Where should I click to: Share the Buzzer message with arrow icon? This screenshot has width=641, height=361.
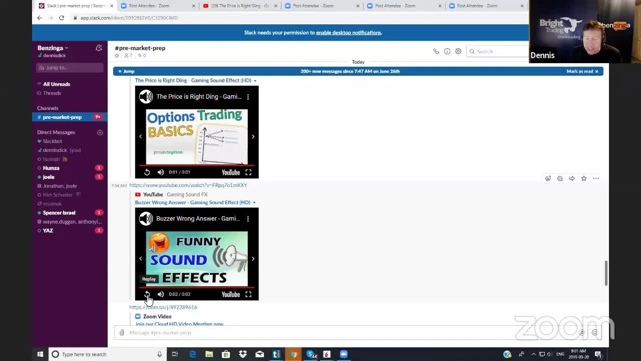(x=572, y=178)
